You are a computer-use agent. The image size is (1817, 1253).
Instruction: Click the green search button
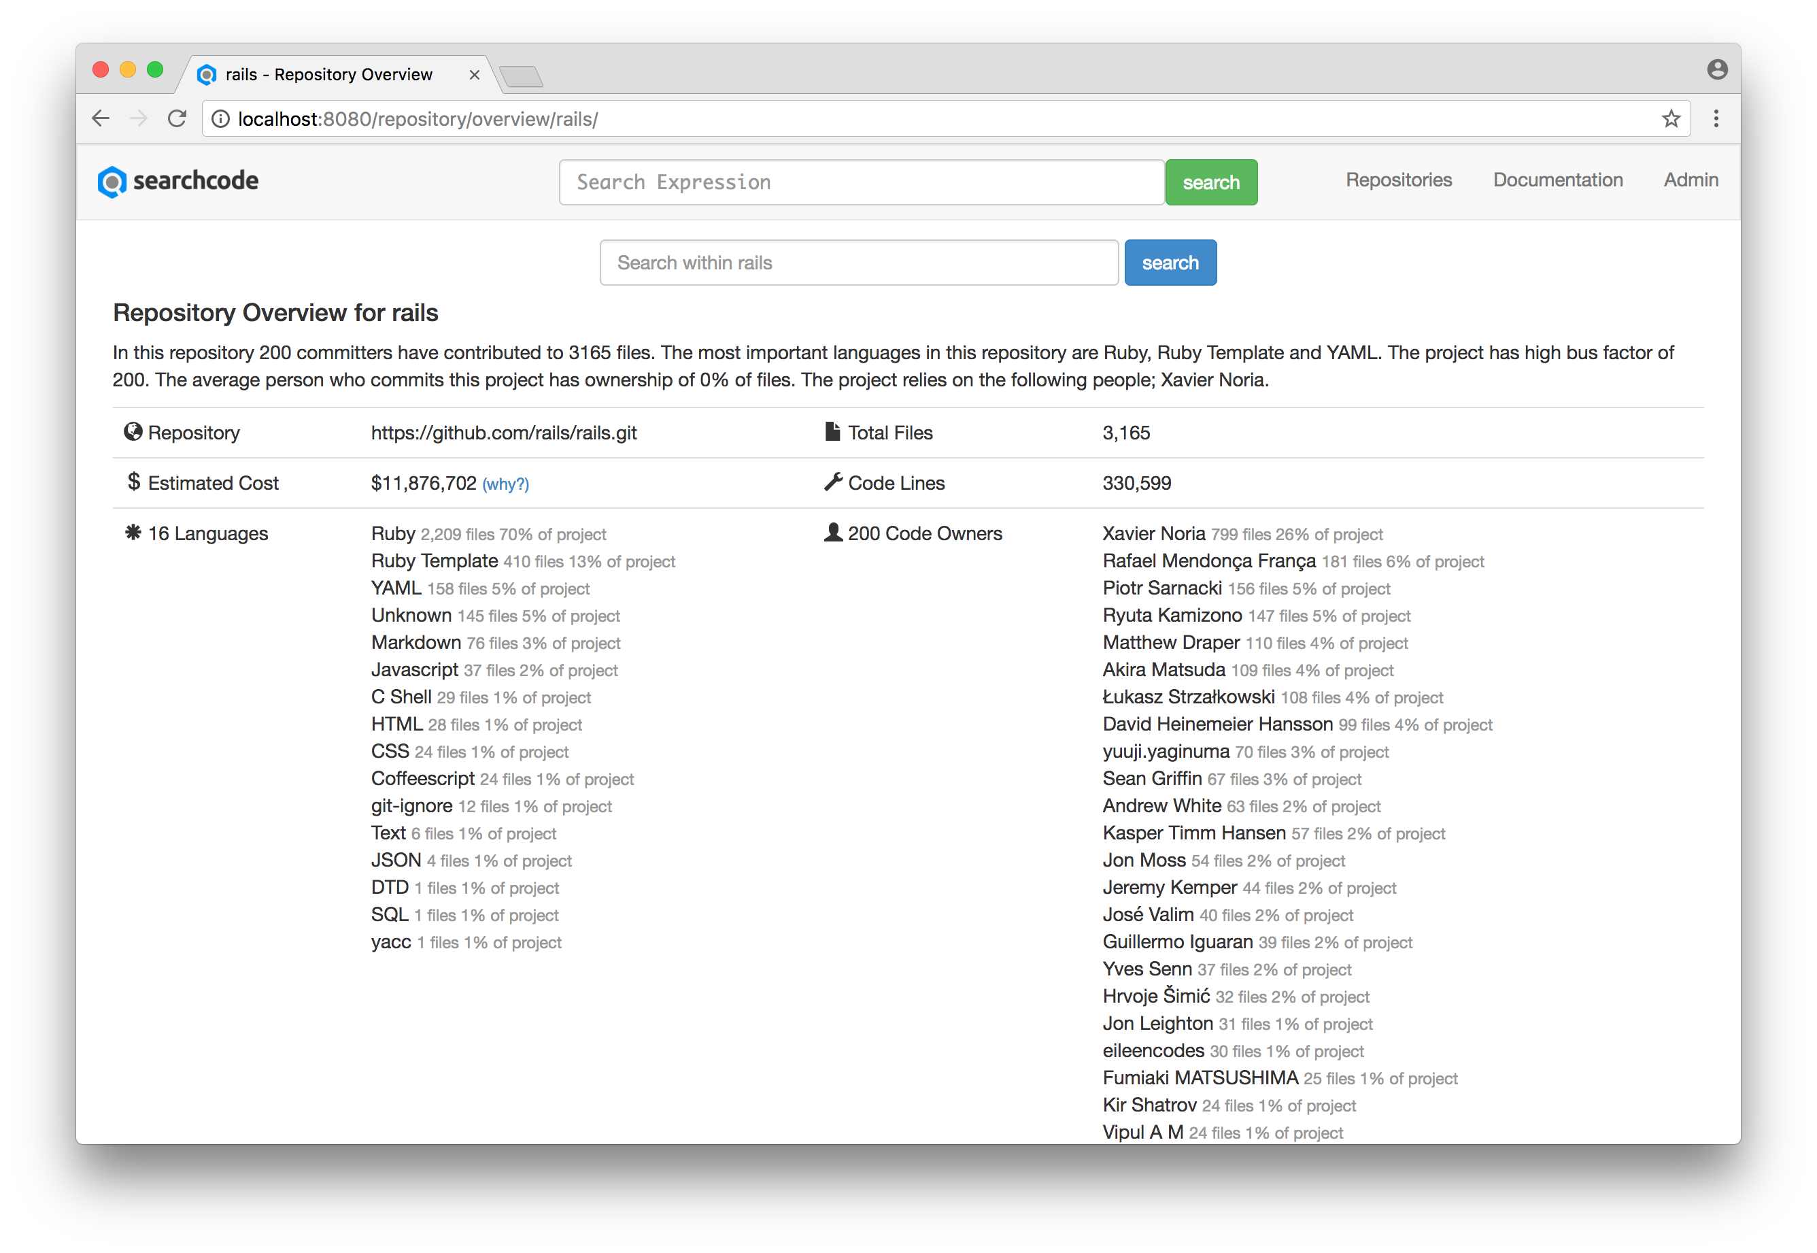point(1211,182)
